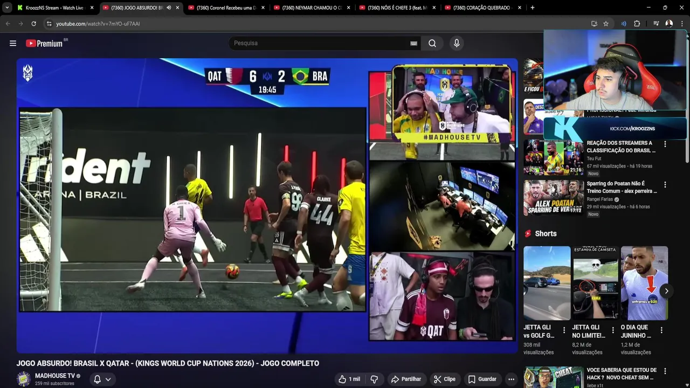Open the on-screen keyboard in search box
This screenshot has height=388, width=690.
tap(413, 44)
